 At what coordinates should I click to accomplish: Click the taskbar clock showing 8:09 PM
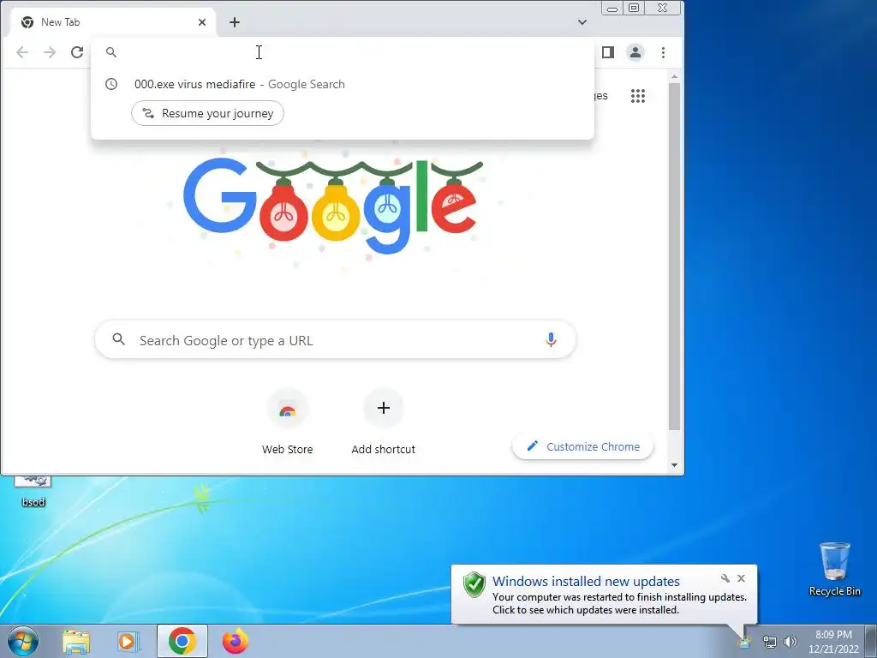[833, 642]
